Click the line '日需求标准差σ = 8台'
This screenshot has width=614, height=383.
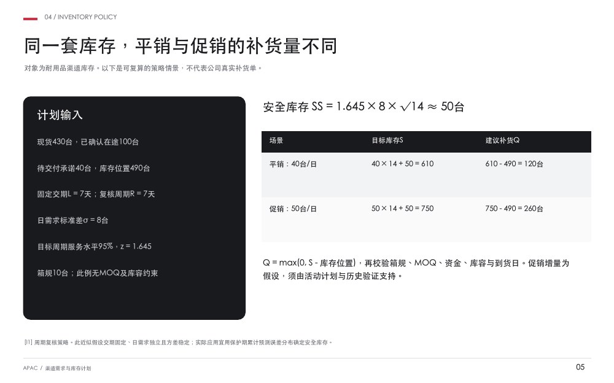[x=72, y=221]
